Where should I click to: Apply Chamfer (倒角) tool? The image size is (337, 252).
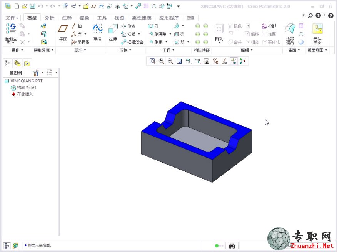156,42
